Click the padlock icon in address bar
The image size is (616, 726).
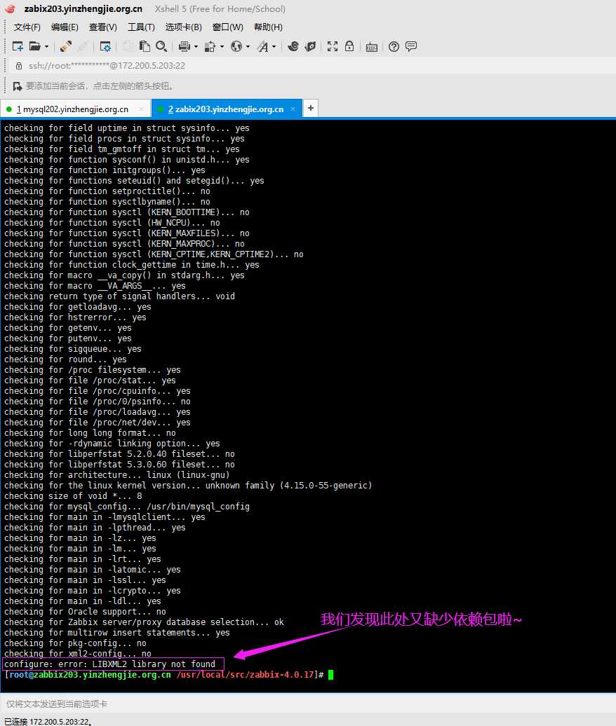pos(19,66)
